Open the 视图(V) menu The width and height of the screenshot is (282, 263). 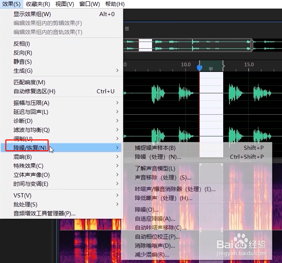[x=64, y=4]
